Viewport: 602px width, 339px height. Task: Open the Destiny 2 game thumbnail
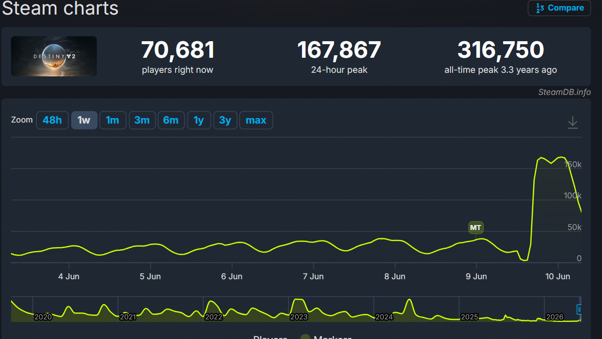54,56
